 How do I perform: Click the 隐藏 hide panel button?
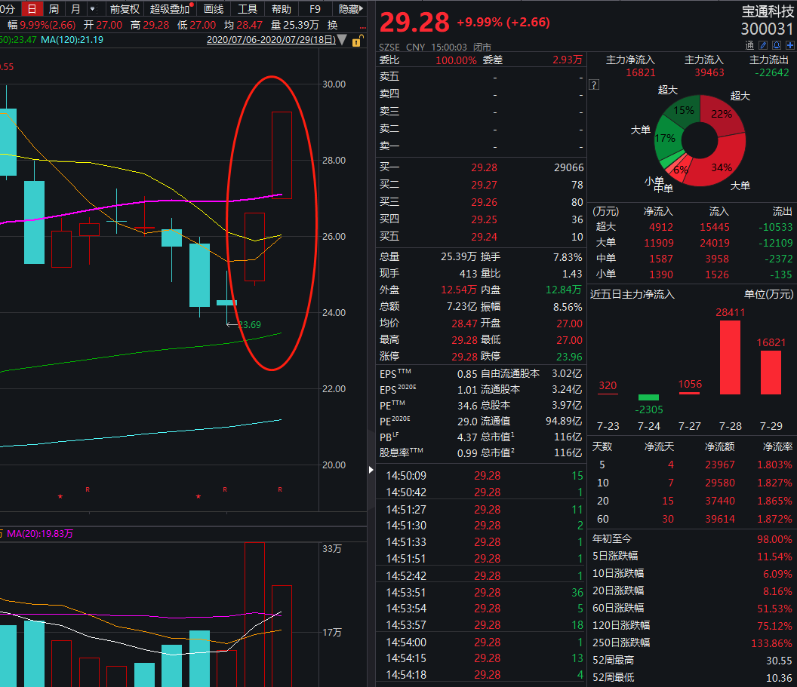[x=351, y=8]
